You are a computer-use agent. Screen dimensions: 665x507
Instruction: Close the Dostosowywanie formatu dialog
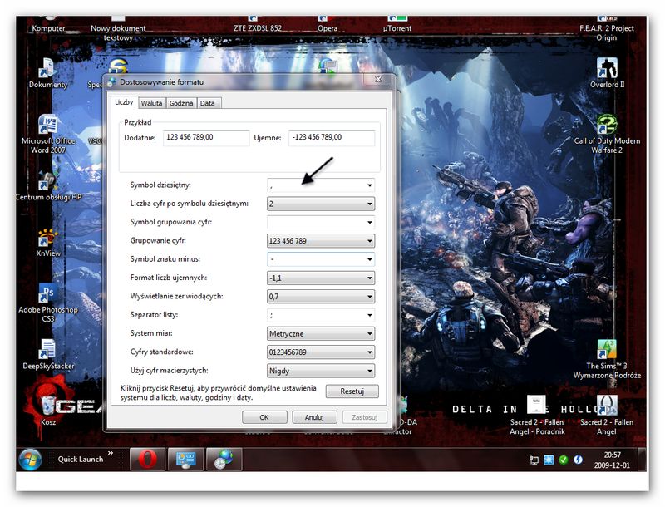pyautogui.click(x=378, y=79)
